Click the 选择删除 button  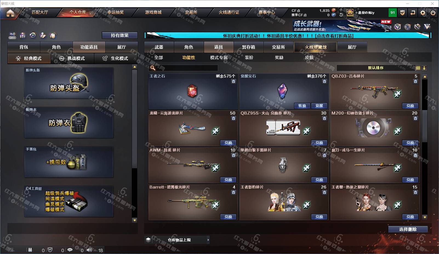[x=408, y=229]
